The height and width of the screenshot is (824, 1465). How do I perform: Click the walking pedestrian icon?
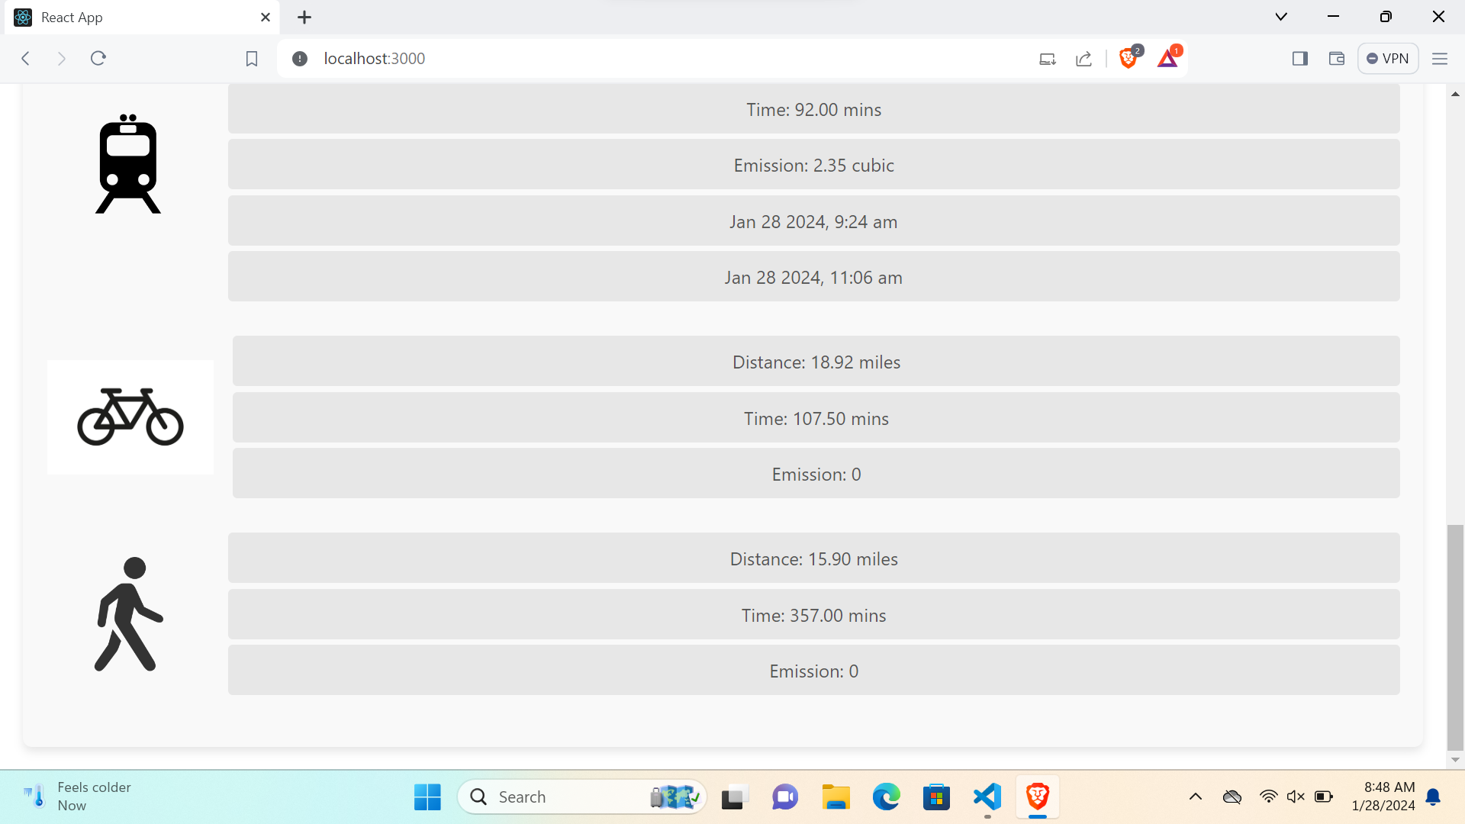128,614
